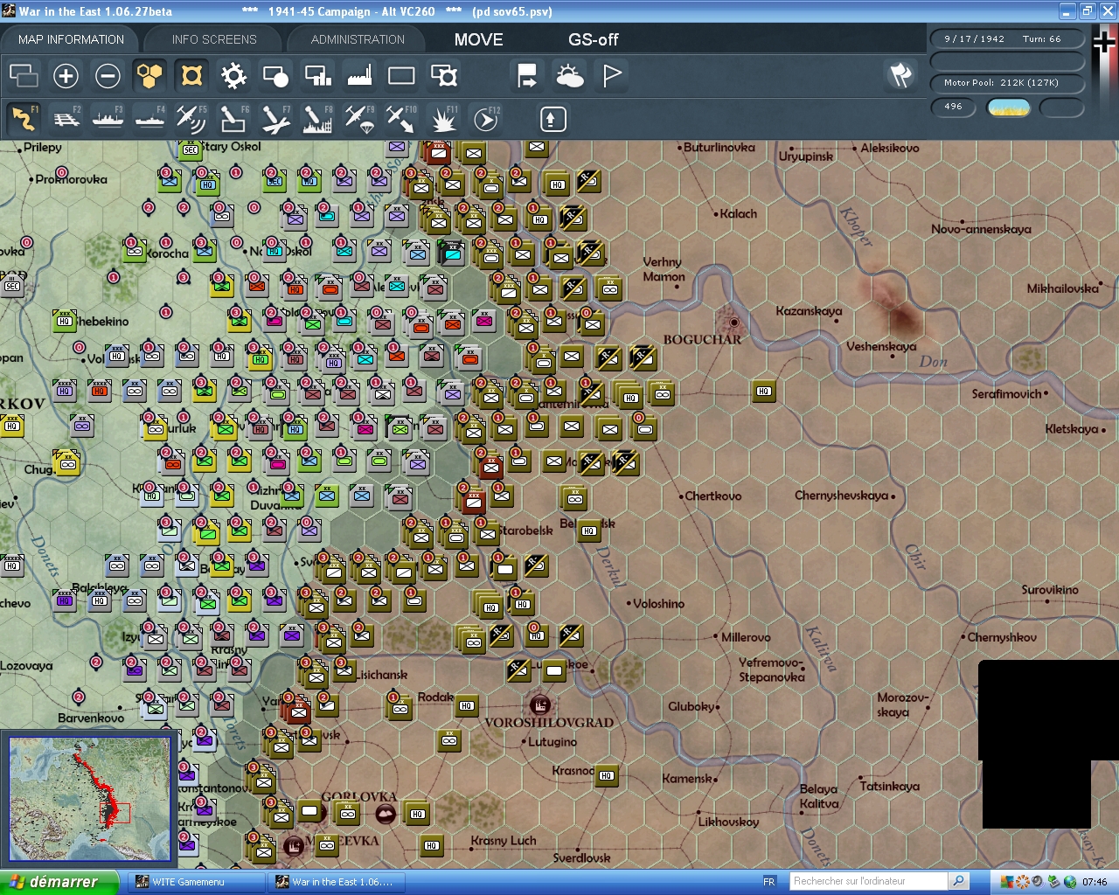Image resolution: width=1119 pixels, height=895 pixels.
Task: Click the War in the East taskbar entry
Action: (x=337, y=881)
